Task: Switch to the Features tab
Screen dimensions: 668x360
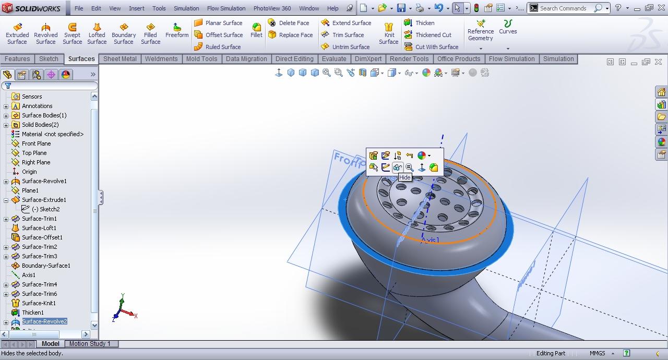Action: 17,59
